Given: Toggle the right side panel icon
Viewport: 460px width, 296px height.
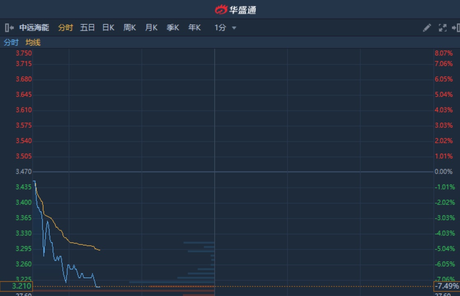Looking at the screenshot, I should pos(455,28).
